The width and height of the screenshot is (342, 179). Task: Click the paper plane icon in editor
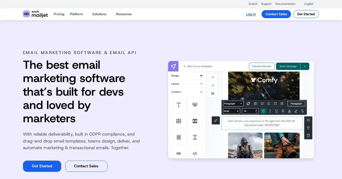click(x=173, y=66)
